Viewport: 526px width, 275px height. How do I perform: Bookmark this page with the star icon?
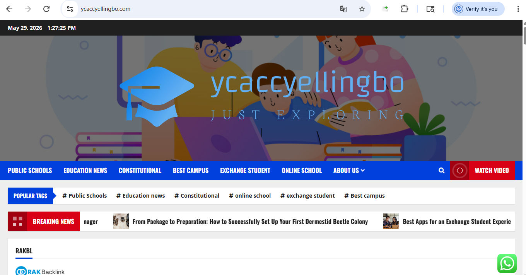point(362,9)
